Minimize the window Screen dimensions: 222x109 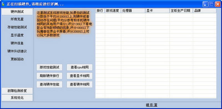tap(205, 4)
